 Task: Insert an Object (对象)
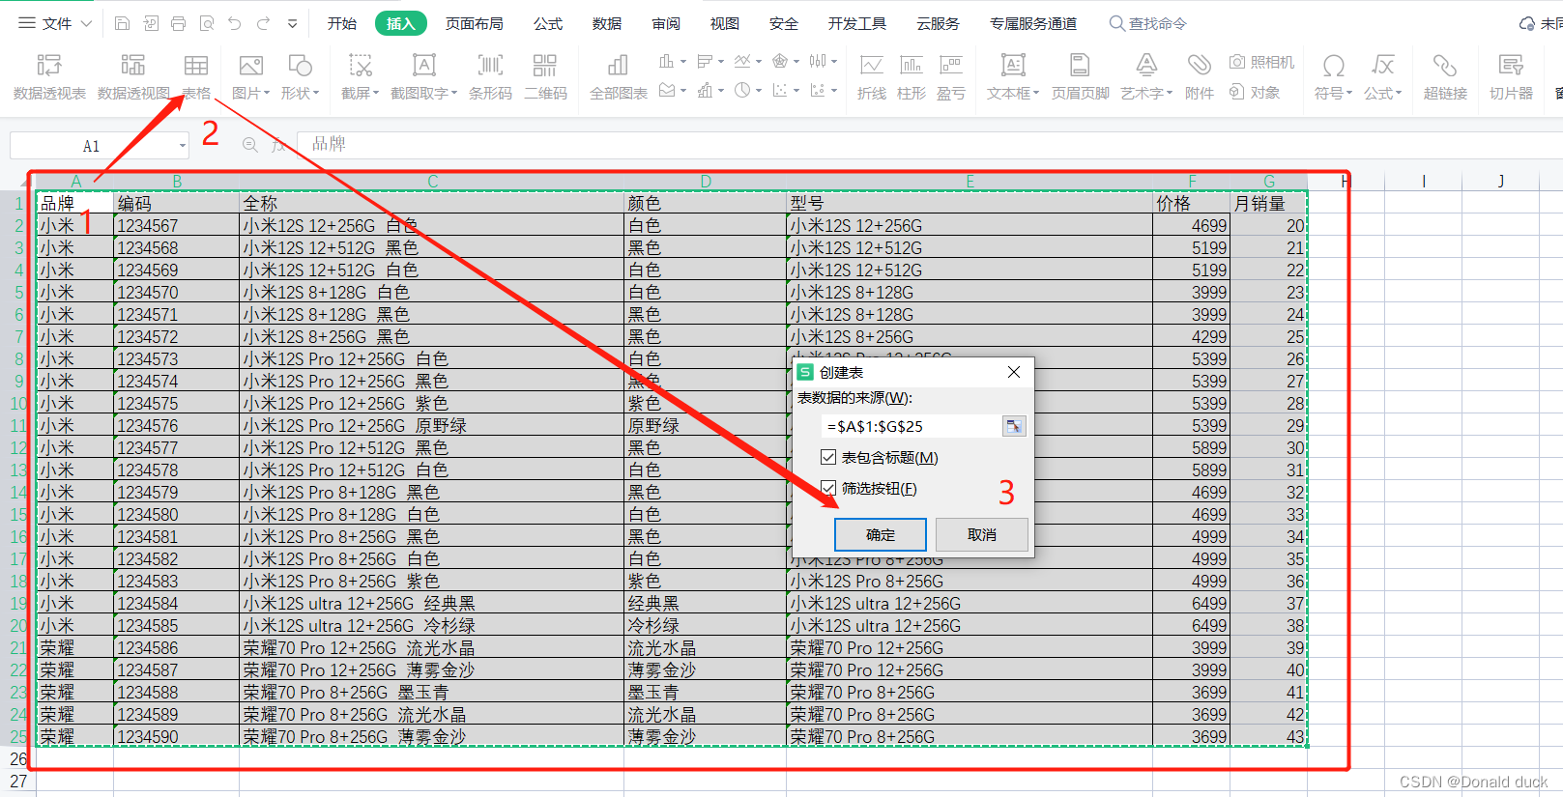point(1255,93)
